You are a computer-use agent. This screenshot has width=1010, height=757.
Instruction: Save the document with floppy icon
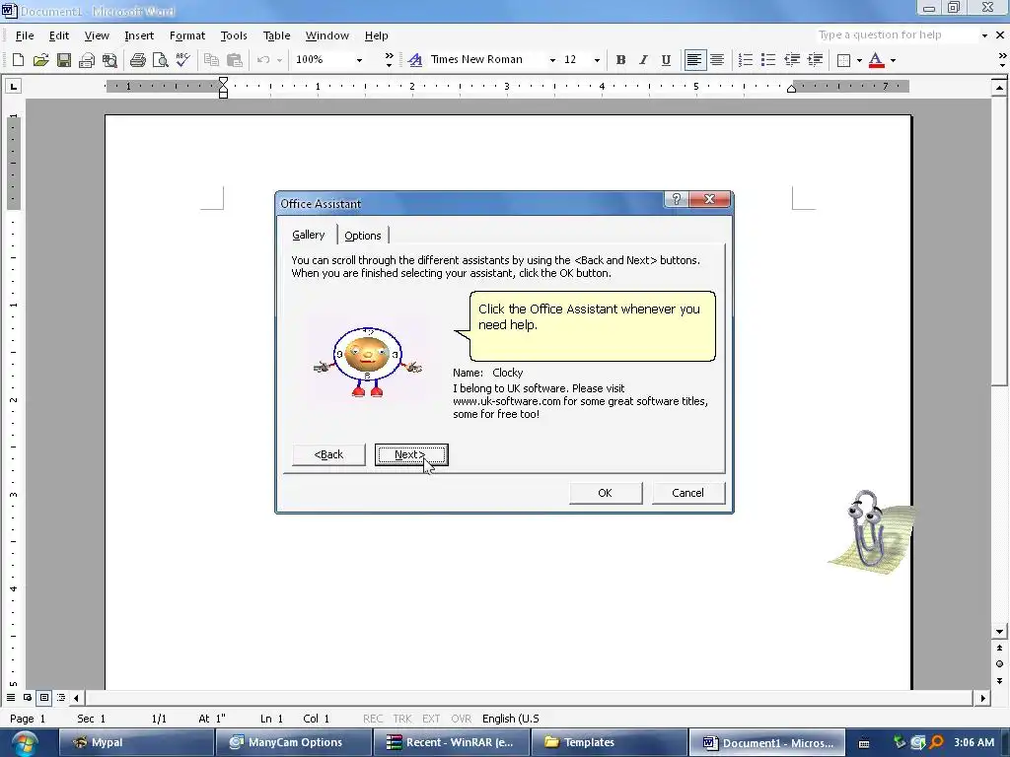[x=64, y=60]
